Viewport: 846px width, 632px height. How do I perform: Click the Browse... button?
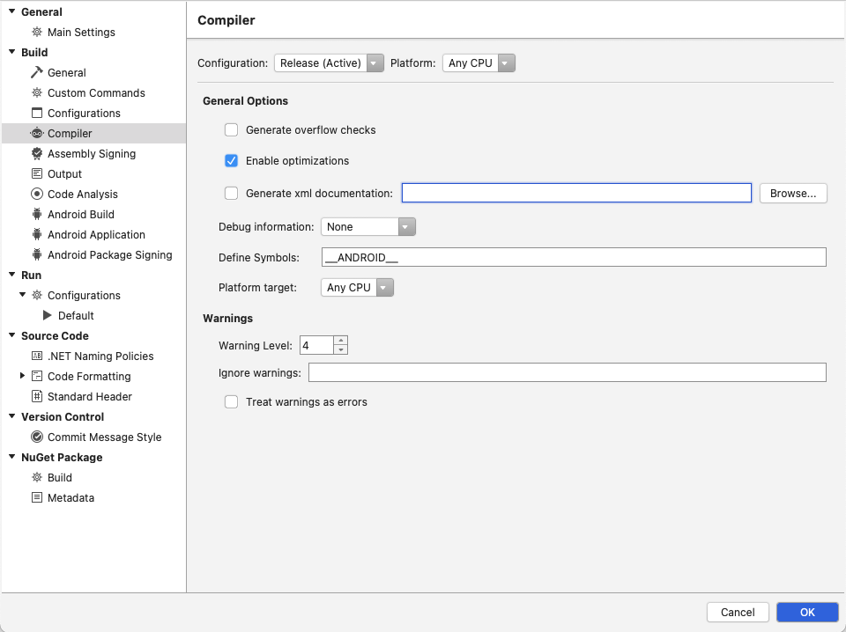click(793, 194)
